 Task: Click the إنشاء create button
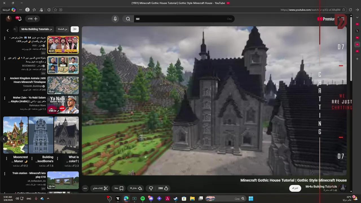(x=33, y=19)
